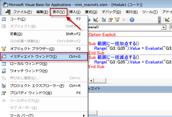
Task: Open the 実行(R) menu
Action: pyautogui.click(x=132, y=12)
